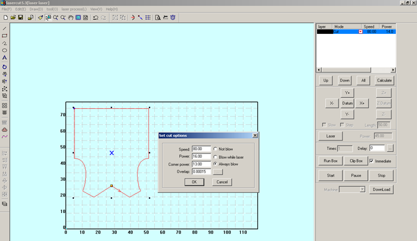Click the blue table grid toolbar icon
Screen dimensions: 417x241
coord(148,17)
